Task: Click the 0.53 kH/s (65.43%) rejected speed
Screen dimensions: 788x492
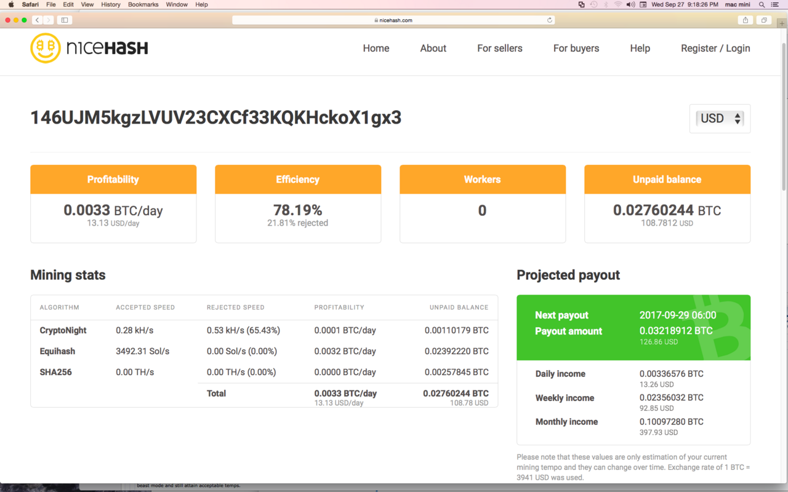Action: (243, 330)
